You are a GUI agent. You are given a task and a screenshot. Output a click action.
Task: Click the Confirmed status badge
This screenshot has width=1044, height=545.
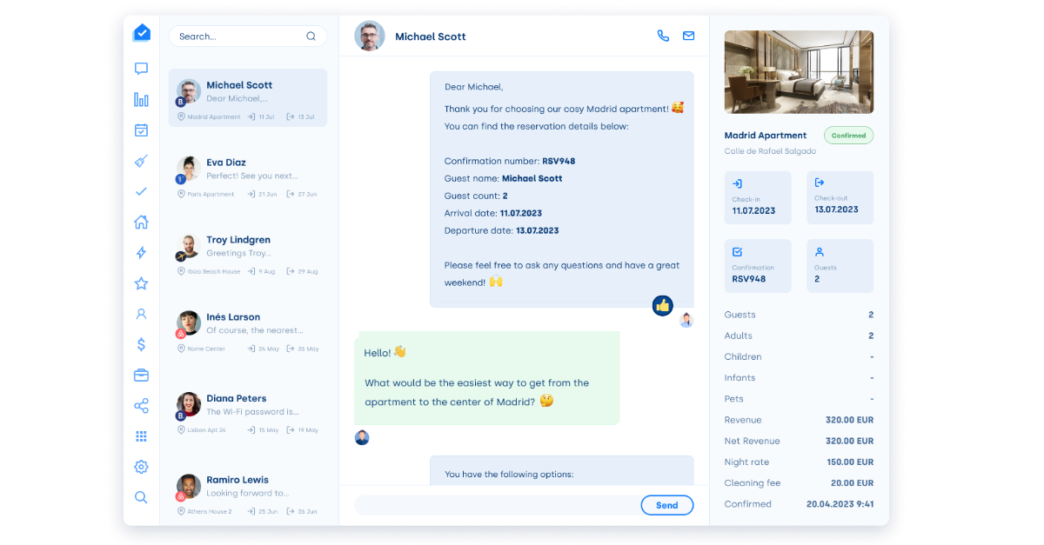tap(848, 136)
